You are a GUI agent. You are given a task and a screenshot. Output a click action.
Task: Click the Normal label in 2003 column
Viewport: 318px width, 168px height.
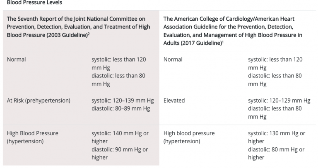coord(16,59)
